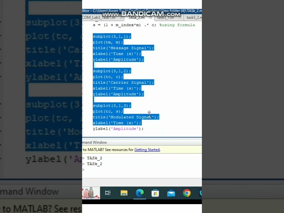Open Task View in the taskbar
This screenshot has width=284, height=213.
click(x=108, y=193)
